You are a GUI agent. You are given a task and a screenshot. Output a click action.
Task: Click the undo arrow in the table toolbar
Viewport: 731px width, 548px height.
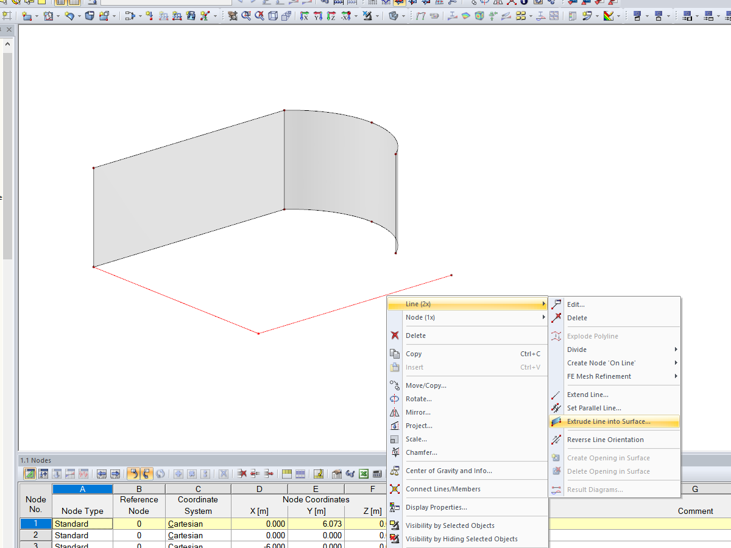point(135,474)
